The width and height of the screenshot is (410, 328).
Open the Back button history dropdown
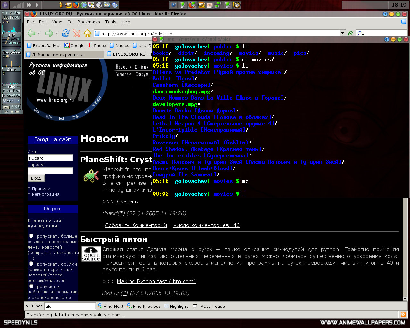click(x=38, y=33)
